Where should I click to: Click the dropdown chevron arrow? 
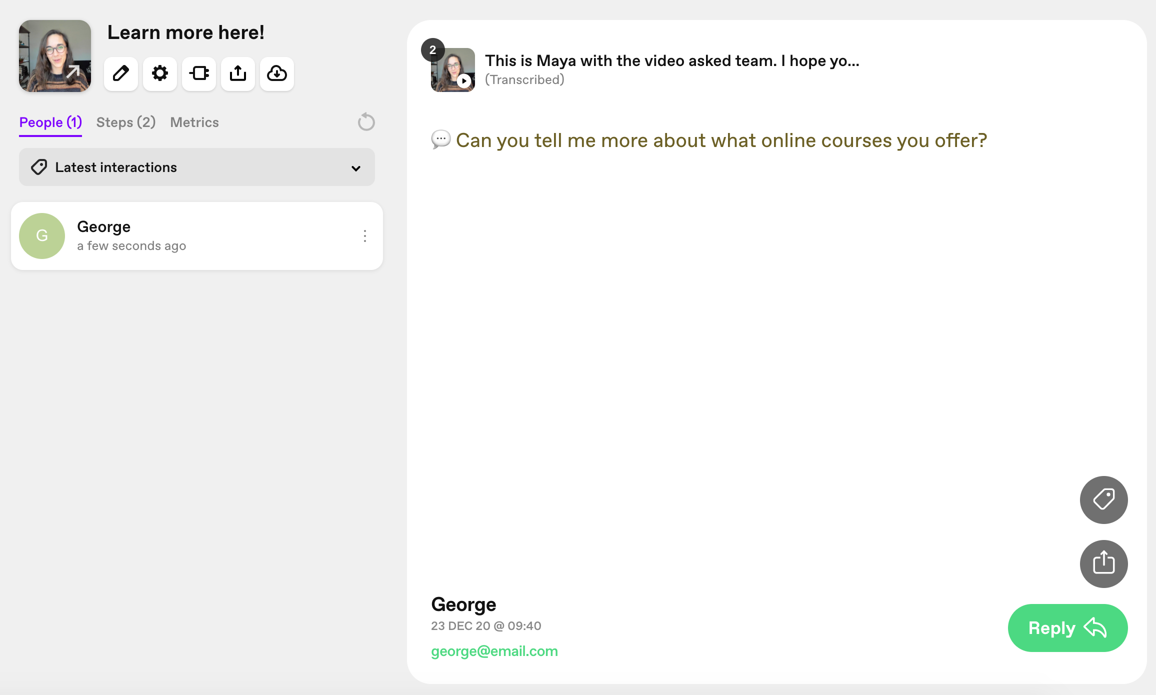356,168
